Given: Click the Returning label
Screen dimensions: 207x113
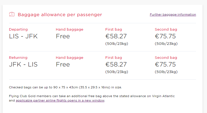Looking at the screenshot, I should coord(18,57).
